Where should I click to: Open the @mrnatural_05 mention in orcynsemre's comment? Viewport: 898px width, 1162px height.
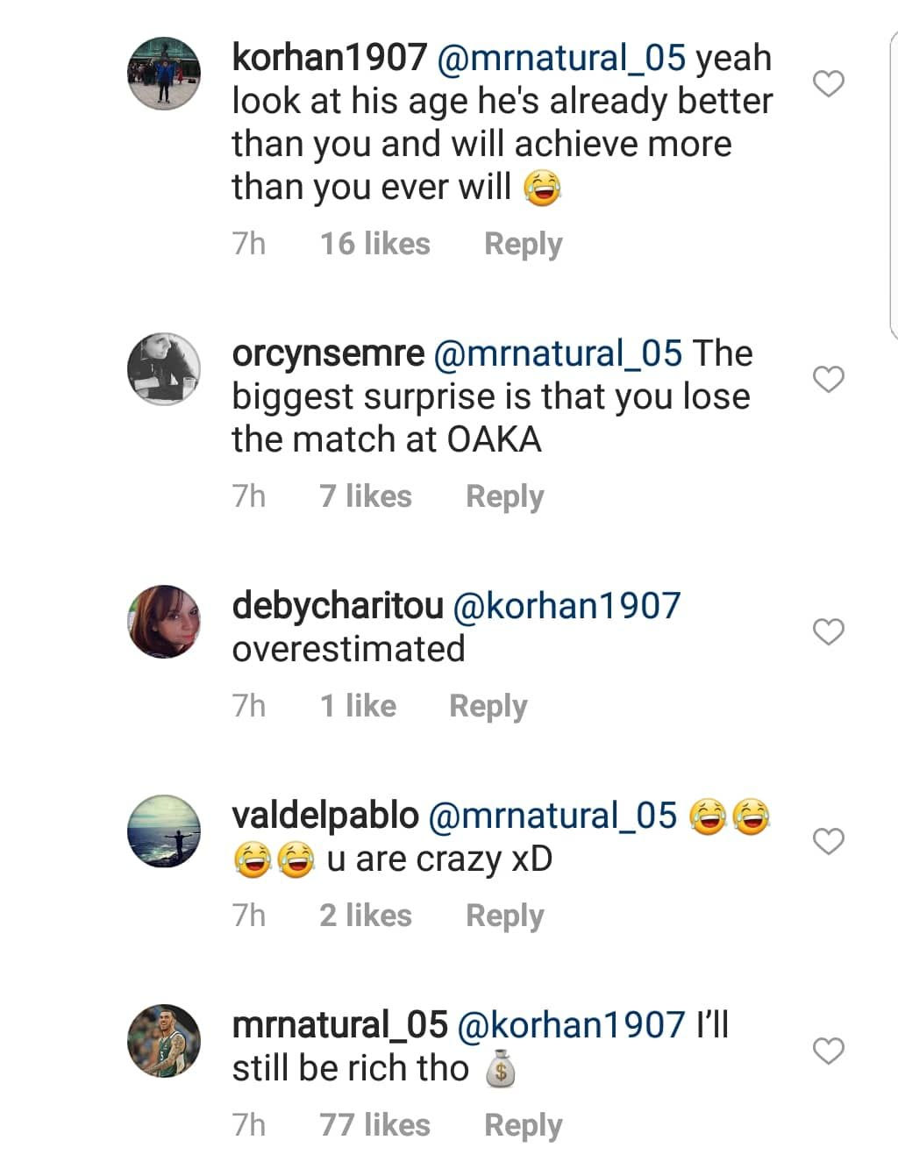[558, 353]
